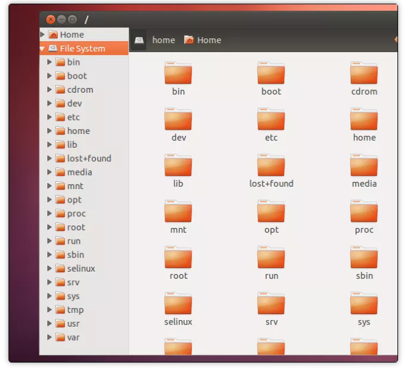This screenshot has height=368, width=409.
Task: Open the dev folder icon in main pane
Action: [x=178, y=119]
